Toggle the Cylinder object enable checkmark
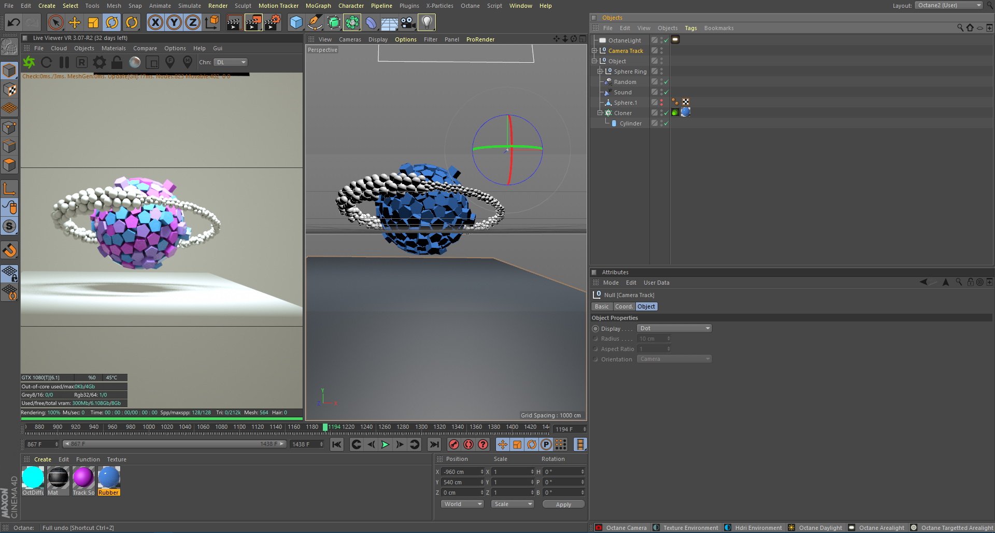 [x=666, y=123]
